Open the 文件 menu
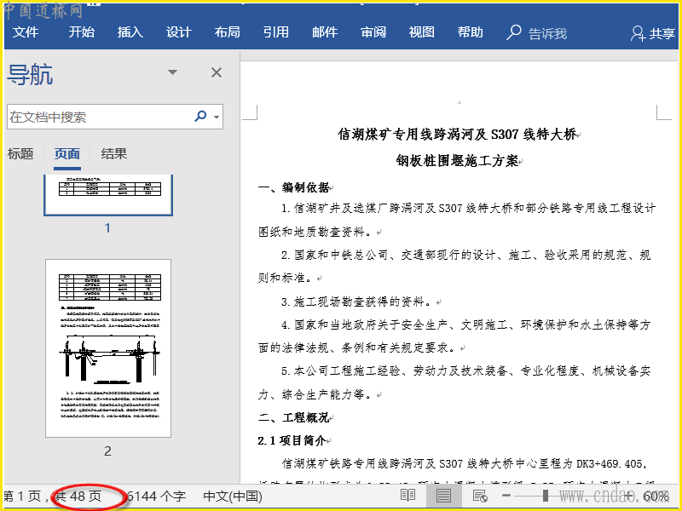Viewport: 682px width, 511px height. (x=26, y=32)
